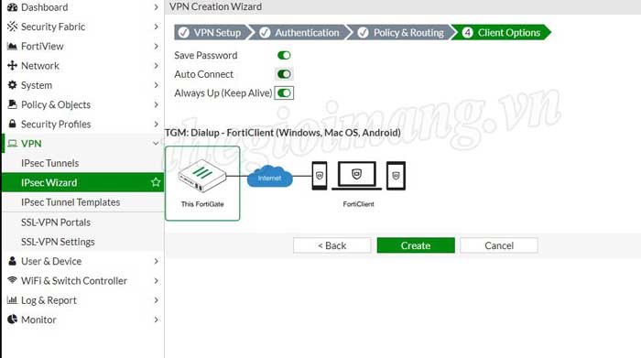Click the TGM: Dialup - FortiClient heading
Viewport: 641px width, 358px height.
283,133
